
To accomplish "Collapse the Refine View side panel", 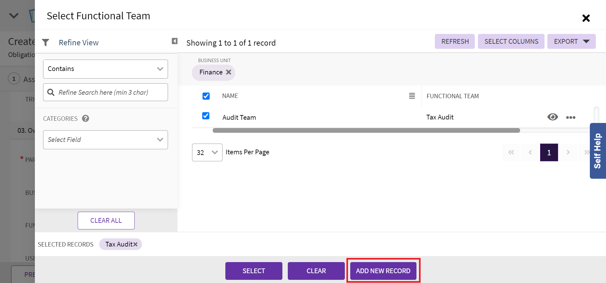I will click(174, 41).
